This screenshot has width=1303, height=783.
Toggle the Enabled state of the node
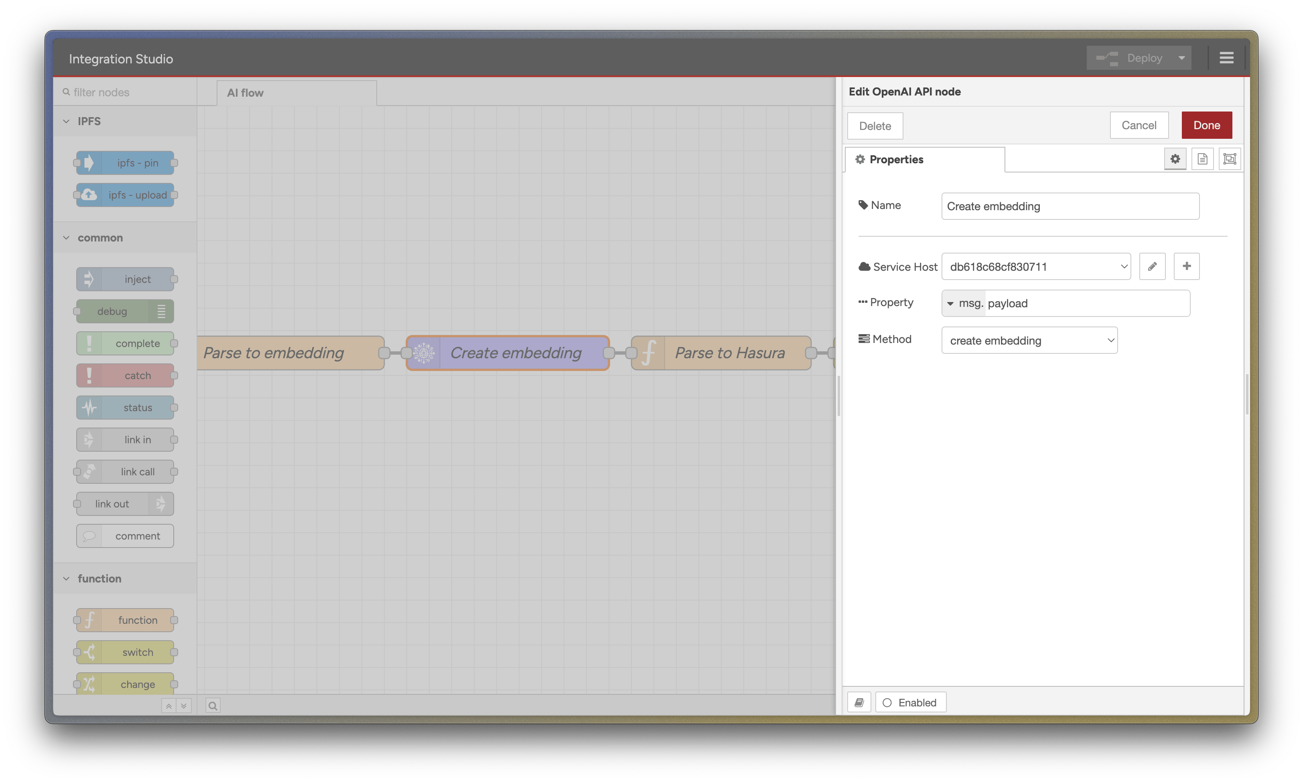coord(910,702)
